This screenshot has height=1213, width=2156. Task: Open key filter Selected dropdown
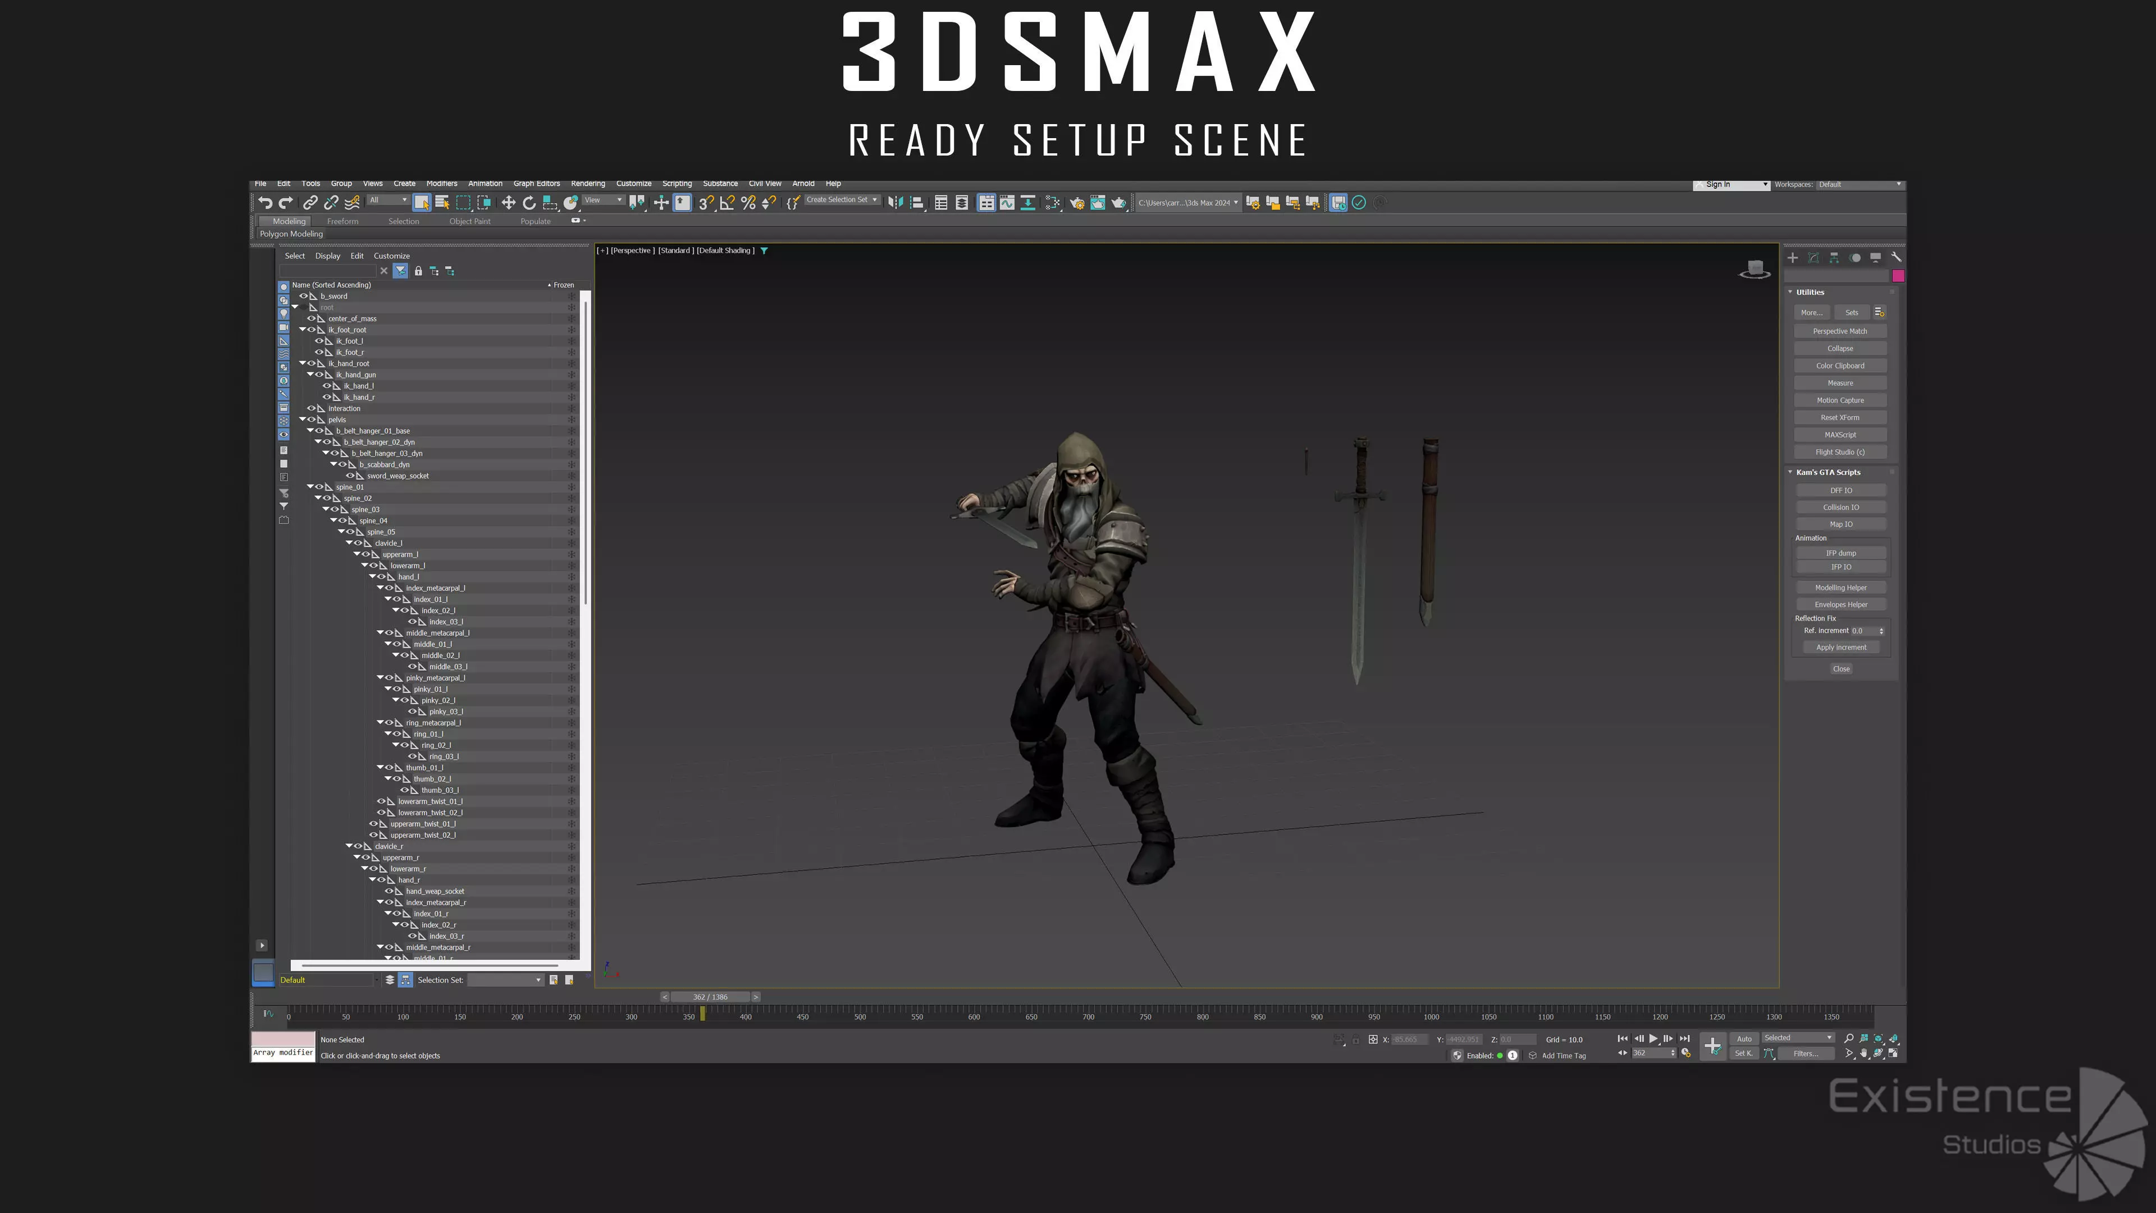1798,1038
